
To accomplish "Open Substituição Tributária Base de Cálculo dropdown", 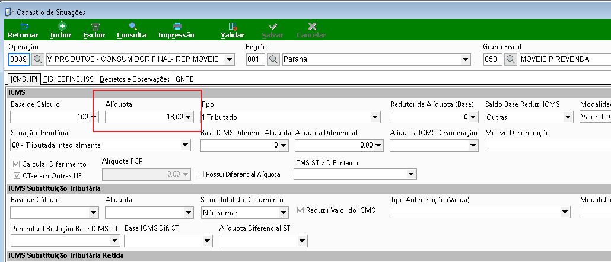I will 94,212.
